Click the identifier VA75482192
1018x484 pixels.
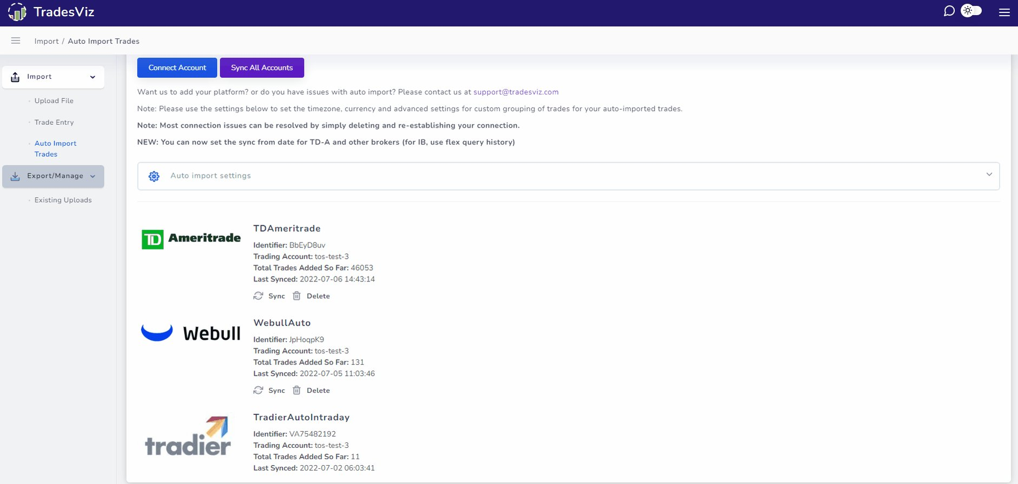coord(312,434)
